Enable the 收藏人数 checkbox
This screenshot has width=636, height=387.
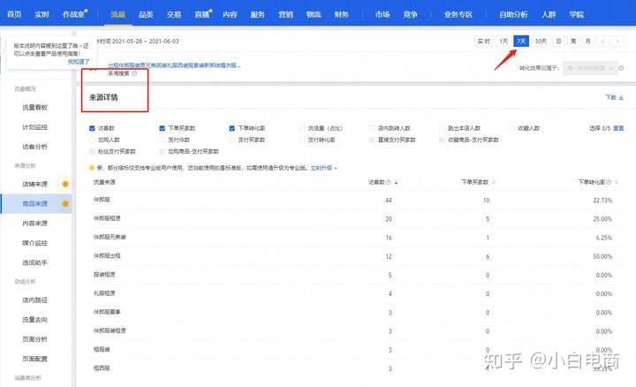tap(511, 127)
